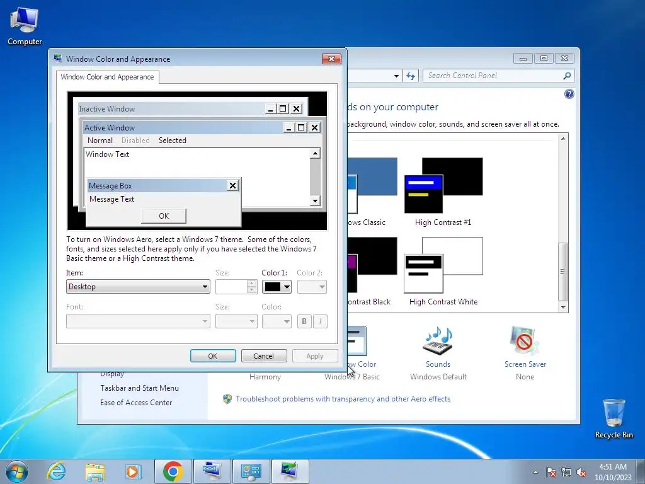This screenshot has width=645, height=484.
Task: Click Window Text in preview
Action: click(107, 154)
